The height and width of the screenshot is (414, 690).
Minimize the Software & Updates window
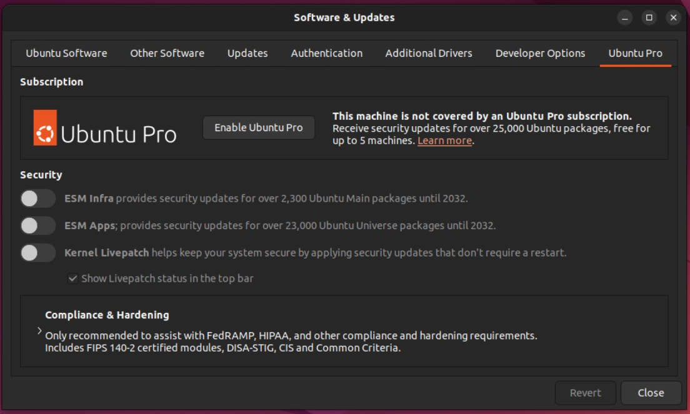click(624, 17)
